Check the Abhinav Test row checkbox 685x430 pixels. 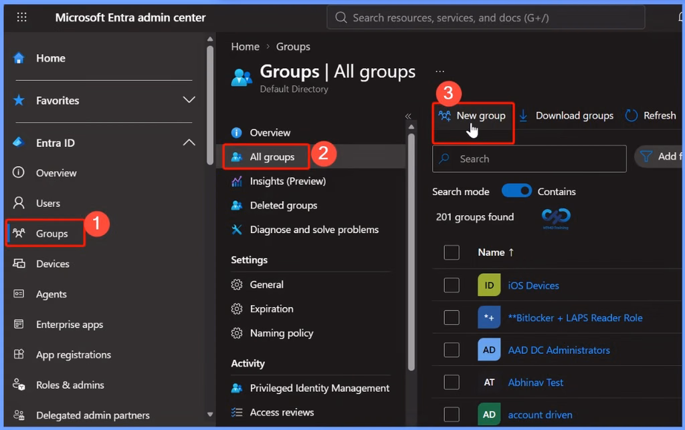[452, 382]
